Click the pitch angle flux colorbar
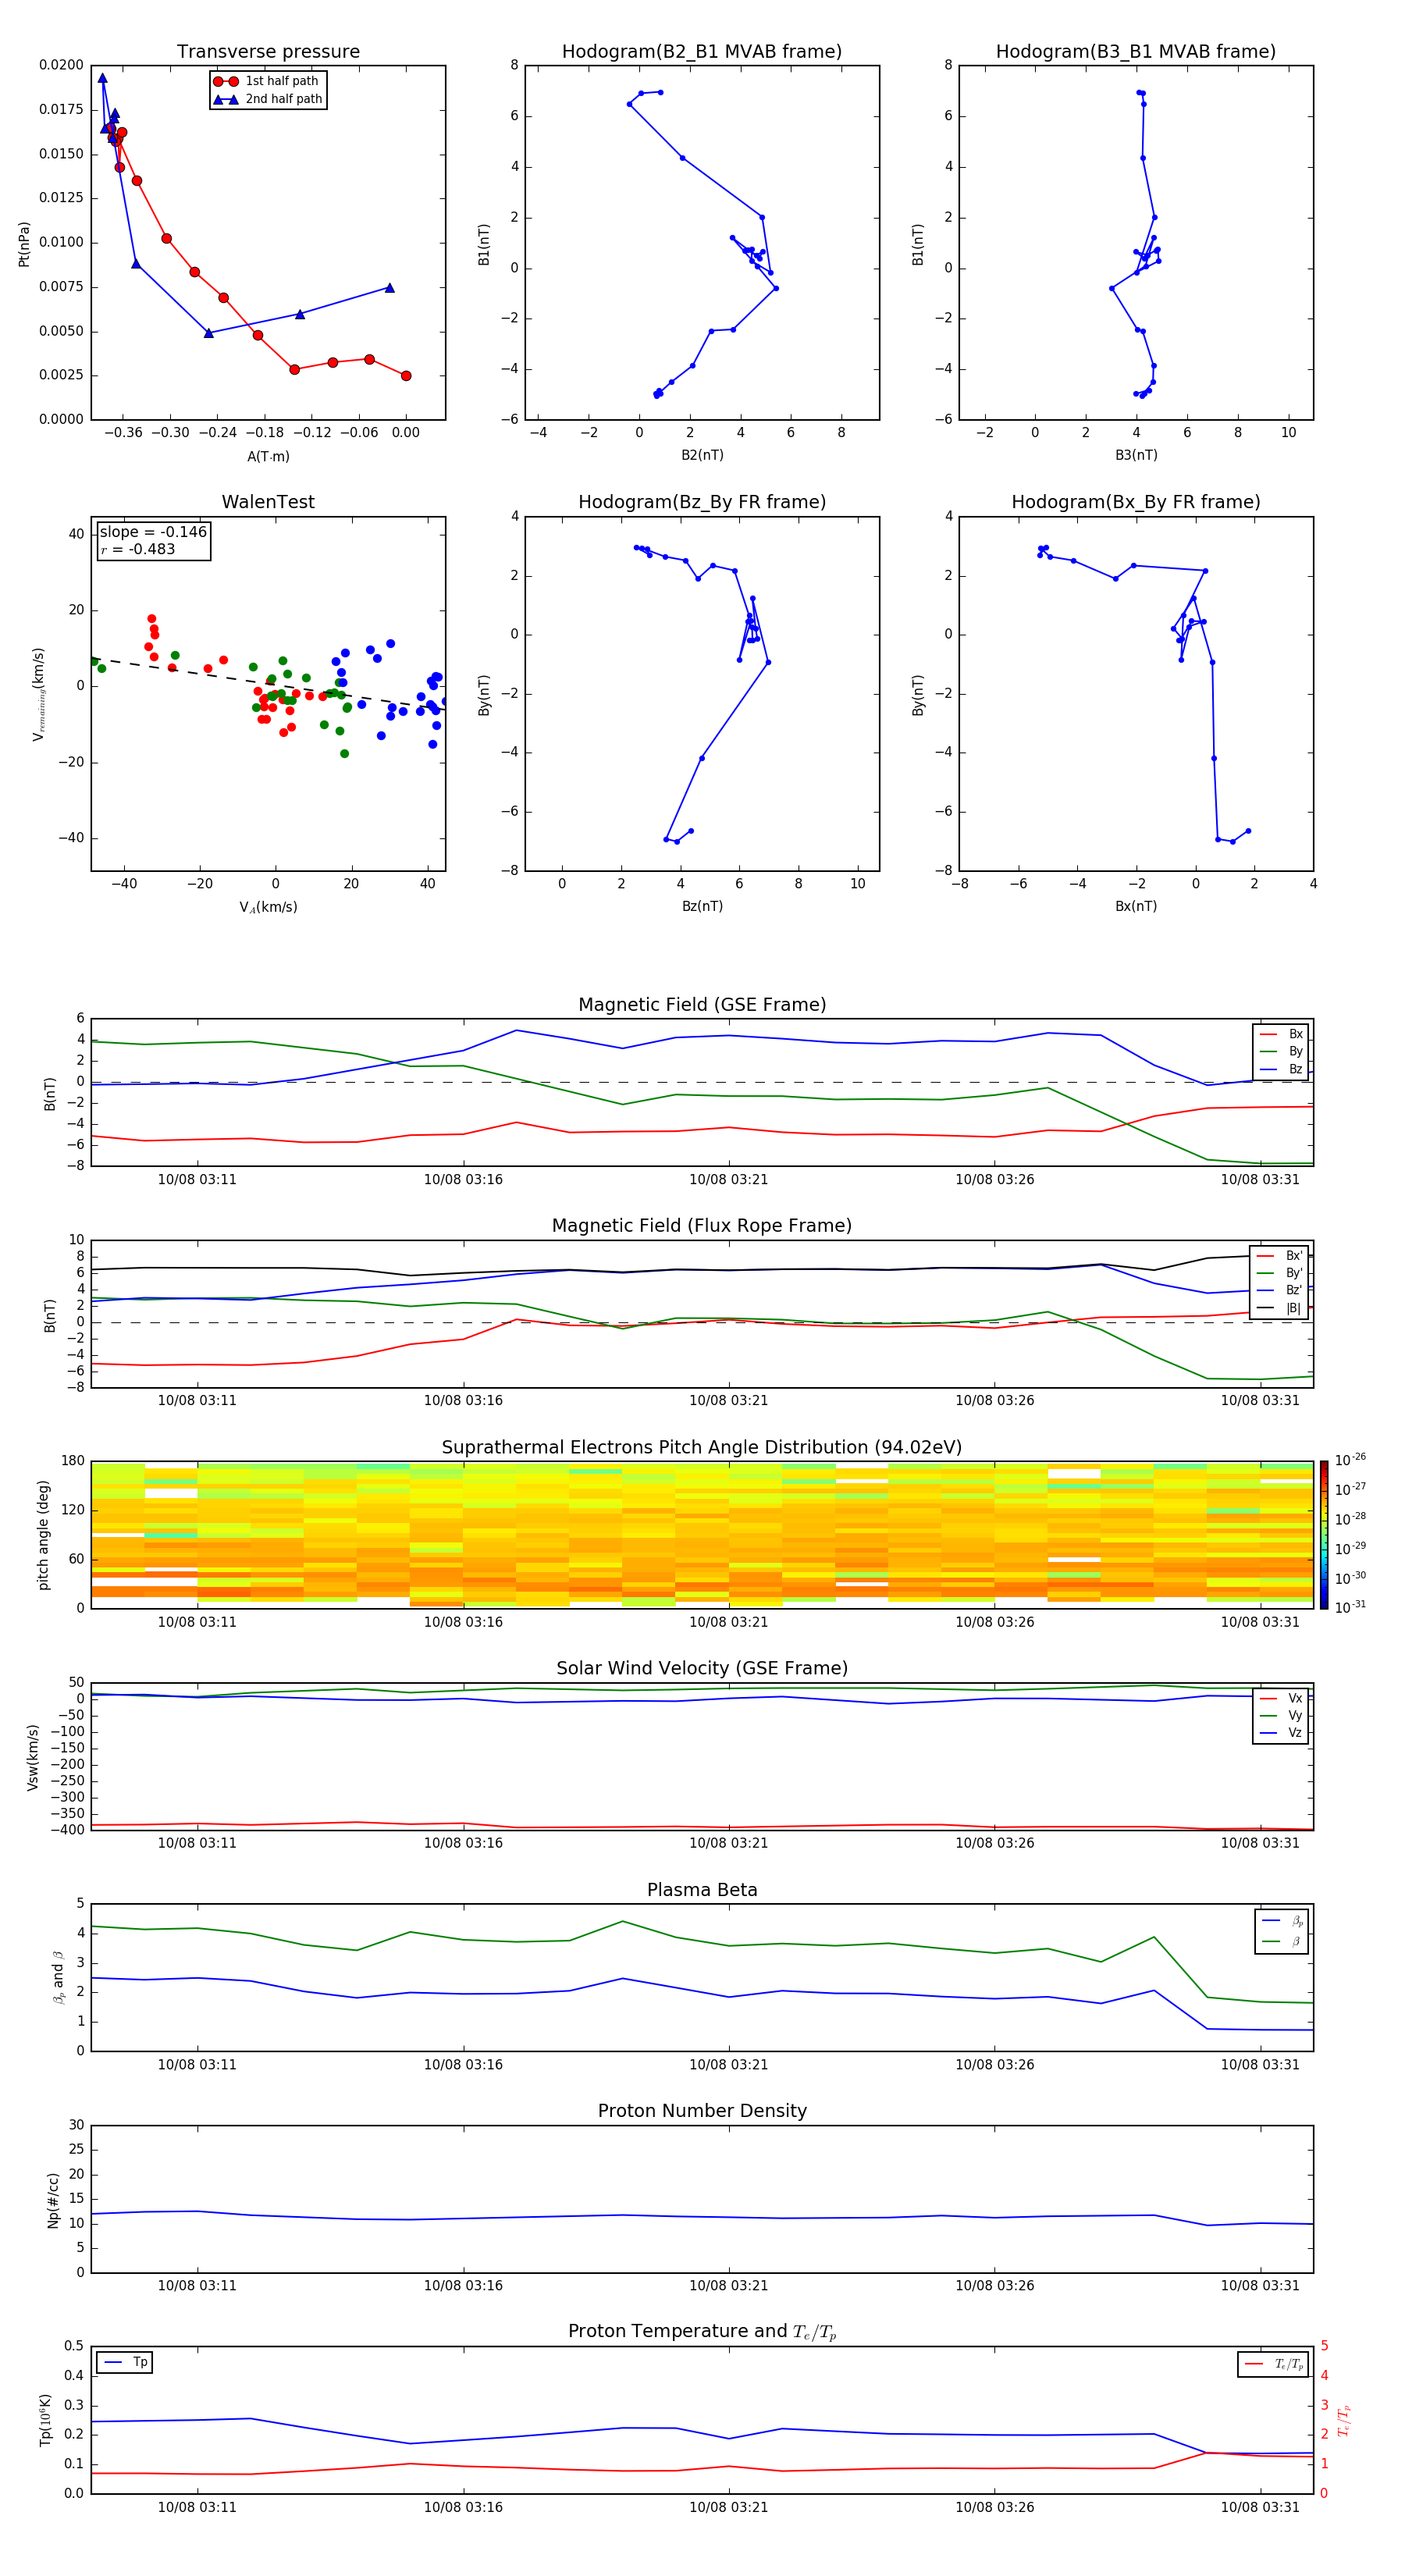The image size is (1405, 2576). click(x=1324, y=1535)
